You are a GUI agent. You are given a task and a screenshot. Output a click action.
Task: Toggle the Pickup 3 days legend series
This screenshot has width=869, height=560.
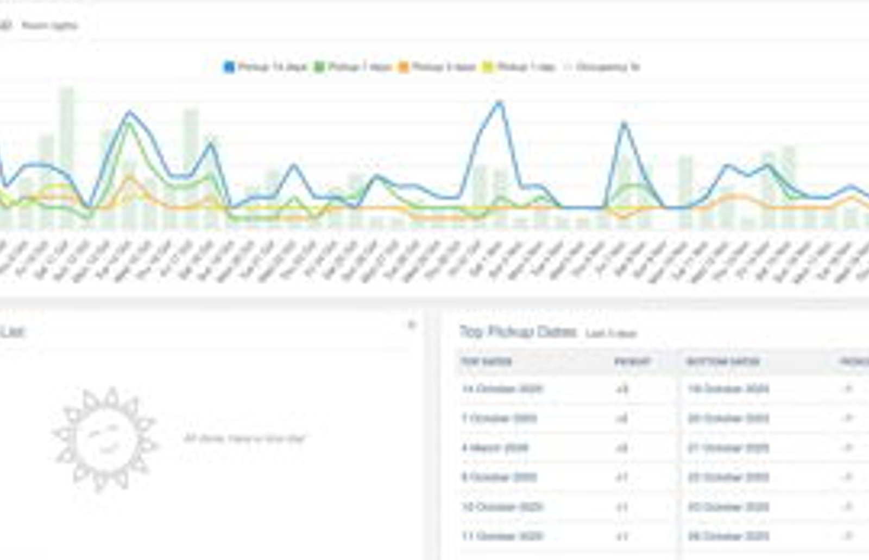click(437, 67)
